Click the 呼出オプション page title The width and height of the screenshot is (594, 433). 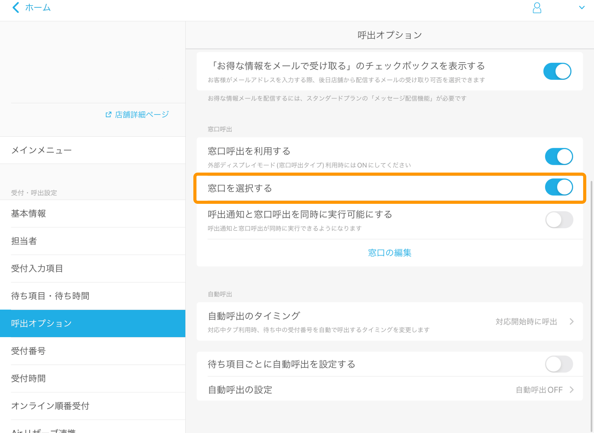coord(390,35)
